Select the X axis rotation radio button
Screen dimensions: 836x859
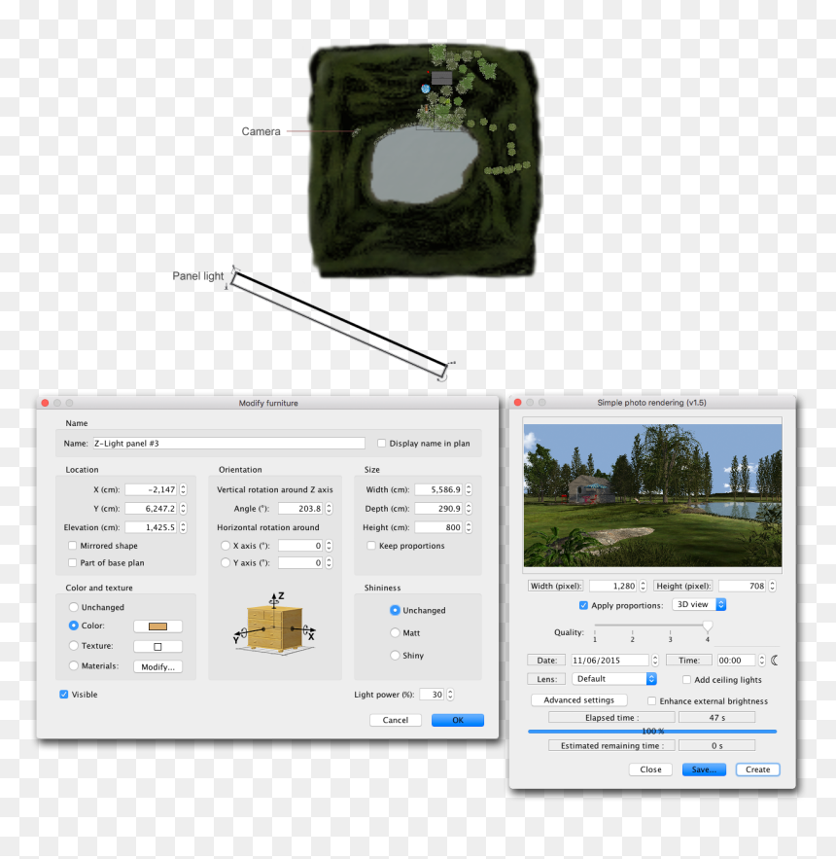226,546
